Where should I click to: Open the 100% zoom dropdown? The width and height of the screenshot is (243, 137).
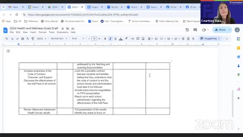coord(41,38)
